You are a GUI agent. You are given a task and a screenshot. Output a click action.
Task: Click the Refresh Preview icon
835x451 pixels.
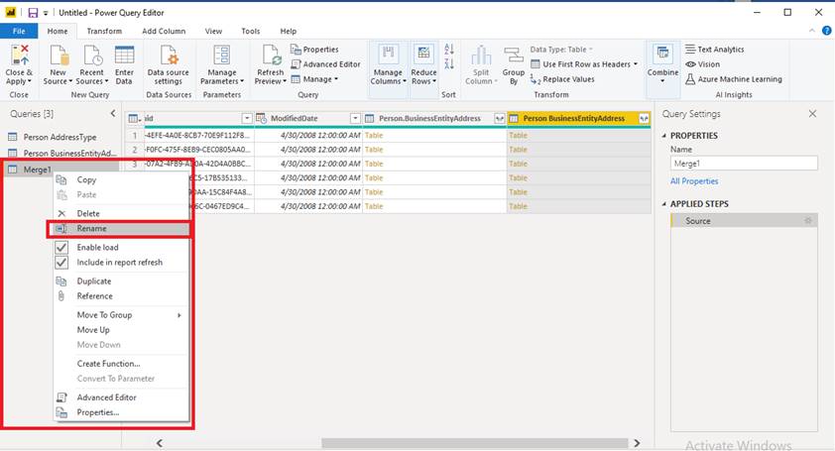pos(271,55)
